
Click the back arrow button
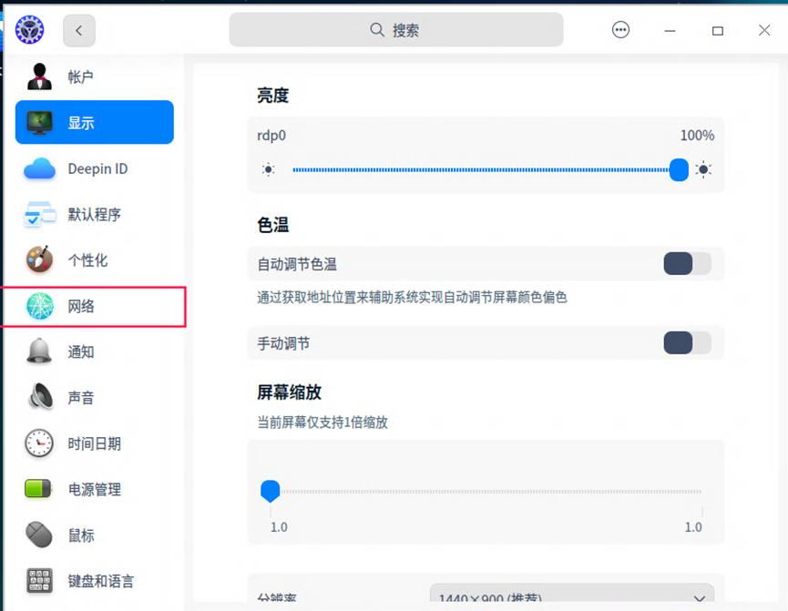78,30
